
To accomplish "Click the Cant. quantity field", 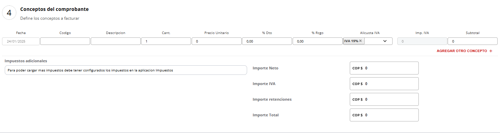I will tap(166, 41).
